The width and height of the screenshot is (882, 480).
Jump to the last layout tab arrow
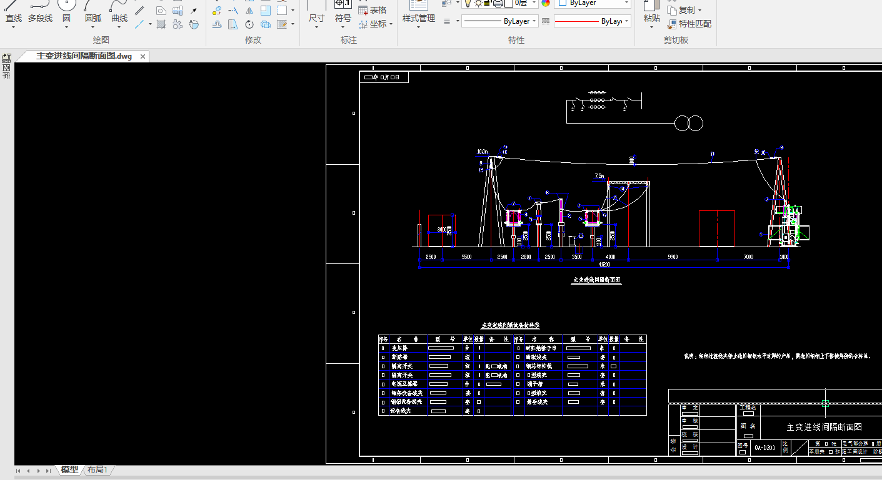click(48, 471)
